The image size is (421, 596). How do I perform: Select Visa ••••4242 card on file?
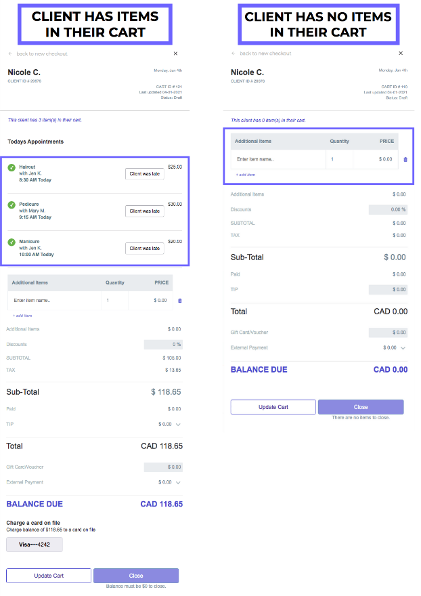pos(35,545)
